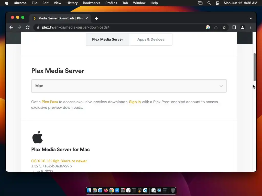Open Safari from the Dock
262x196 pixels.
[100, 190]
